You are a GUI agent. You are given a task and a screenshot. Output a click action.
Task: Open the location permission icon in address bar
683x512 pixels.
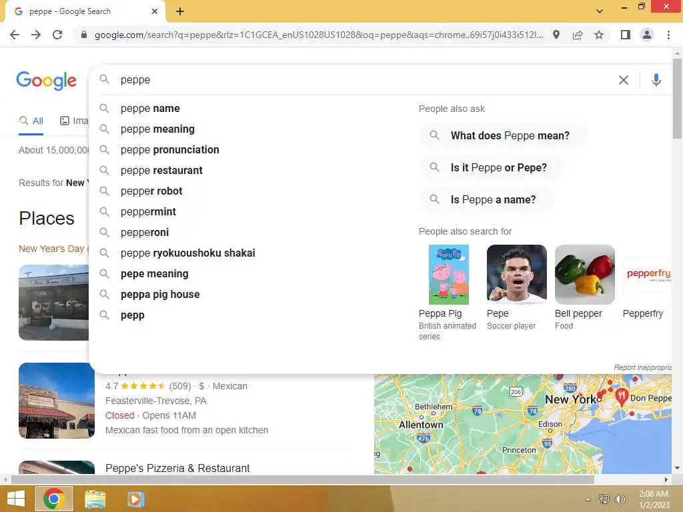(556, 35)
